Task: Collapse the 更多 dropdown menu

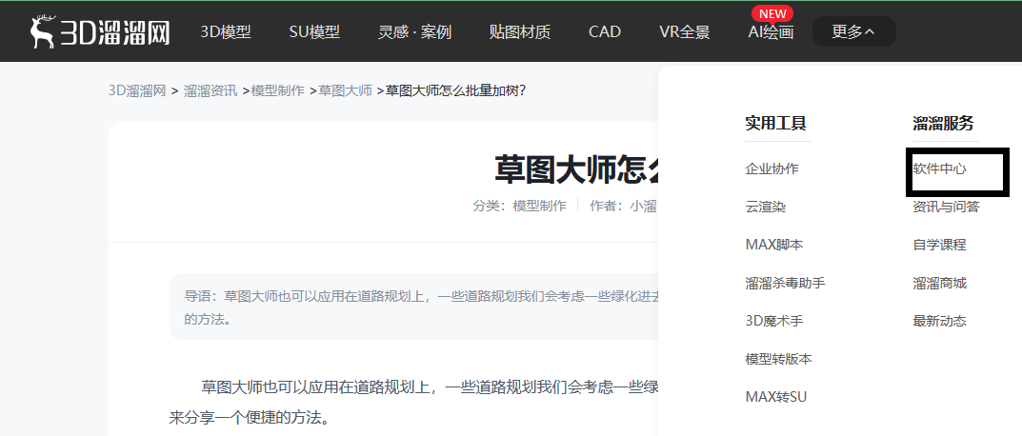Action: pos(853,31)
